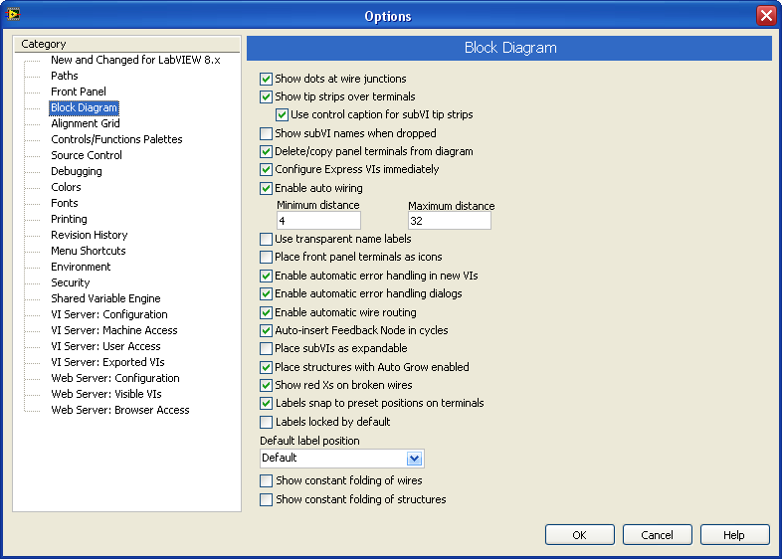This screenshot has height=559, width=782.
Task: Select the Environment category
Action: click(81, 267)
